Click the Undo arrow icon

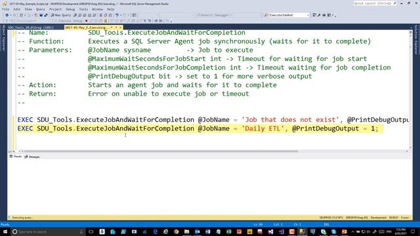117,15
